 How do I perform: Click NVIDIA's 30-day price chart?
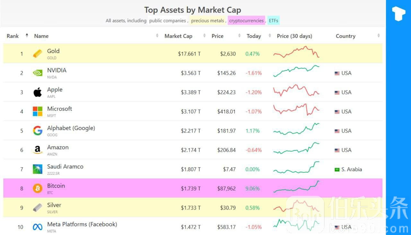coord(296,71)
